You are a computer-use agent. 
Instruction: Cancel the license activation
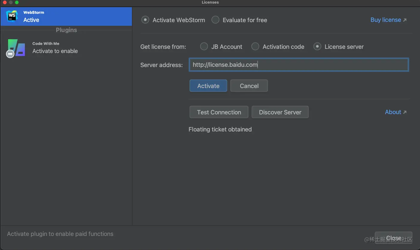(x=249, y=86)
